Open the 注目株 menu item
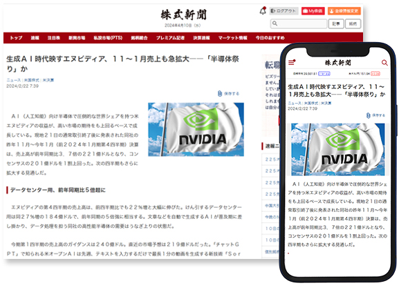Screen dimensions: 408x290 [x=54, y=38]
